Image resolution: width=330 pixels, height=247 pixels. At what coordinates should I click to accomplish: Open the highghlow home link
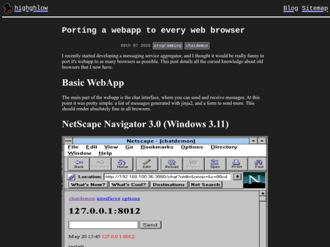pyautogui.click(x=31, y=8)
